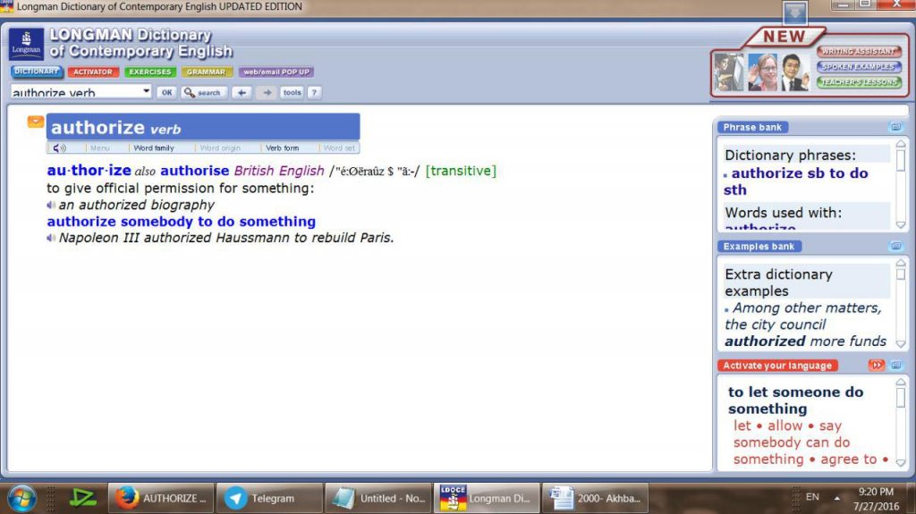The image size is (916, 514).
Task: Click the first person photo thumbnail
Action: [x=728, y=72]
